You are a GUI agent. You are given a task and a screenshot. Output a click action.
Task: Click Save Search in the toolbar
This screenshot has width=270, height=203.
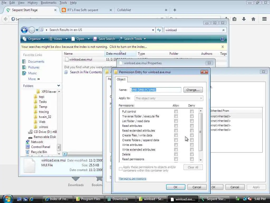[104, 39]
